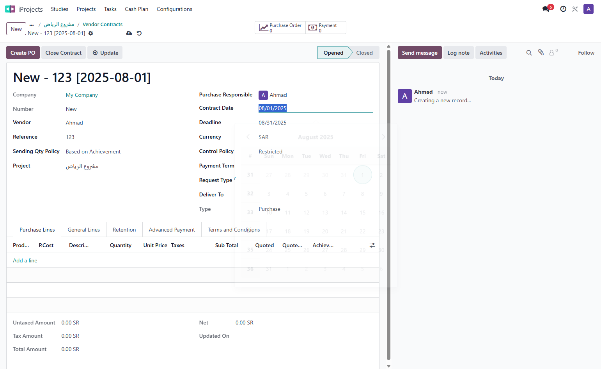Expand the breadcrumb ellipsis
This screenshot has height=369, width=601.
(32, 25)
